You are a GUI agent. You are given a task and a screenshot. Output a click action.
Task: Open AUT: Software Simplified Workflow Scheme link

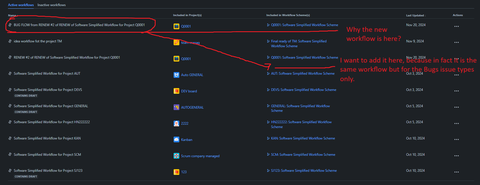[x=303, y=74]
